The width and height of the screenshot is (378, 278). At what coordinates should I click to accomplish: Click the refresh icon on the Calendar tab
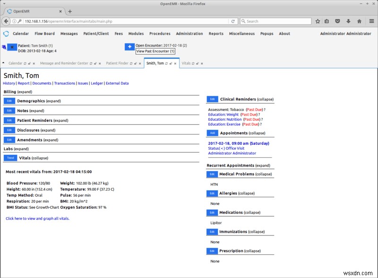25,63
